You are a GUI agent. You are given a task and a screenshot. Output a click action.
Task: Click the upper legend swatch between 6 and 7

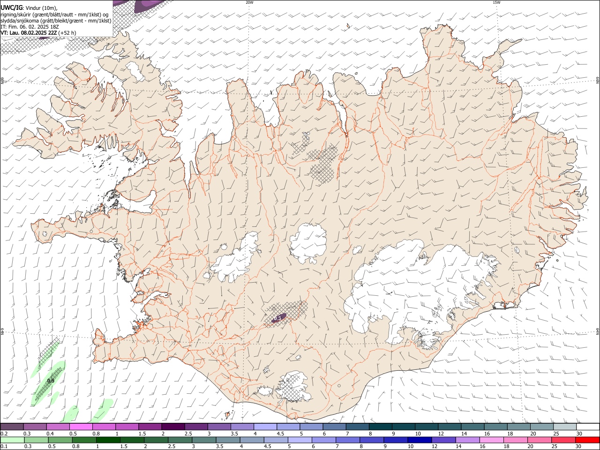334,427
